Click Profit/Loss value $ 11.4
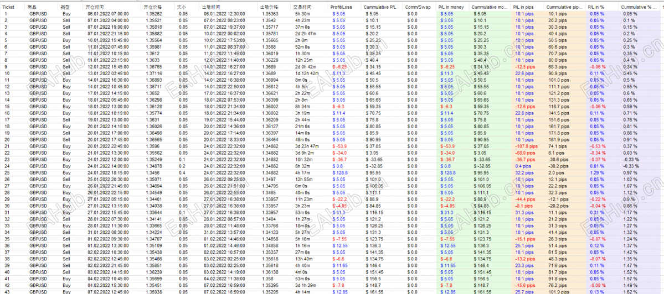Image resolution: width=664 pixels, height=294 pixels. click(x=339, y=113)
